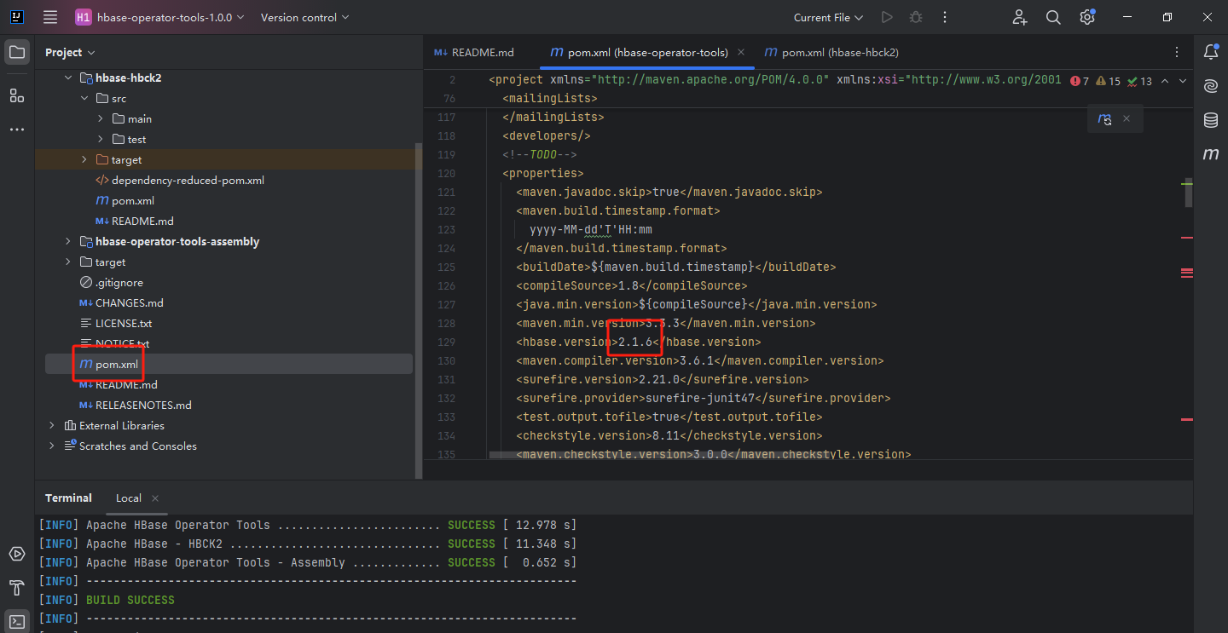Switch to pom.xml (hbase-hbck2) tab
This screenshot has width=1228, height=633.
[831, 52]
